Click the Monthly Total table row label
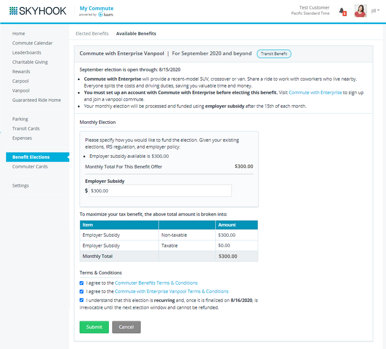The height and width of the screenshot is (349, 386). point(98,256)
